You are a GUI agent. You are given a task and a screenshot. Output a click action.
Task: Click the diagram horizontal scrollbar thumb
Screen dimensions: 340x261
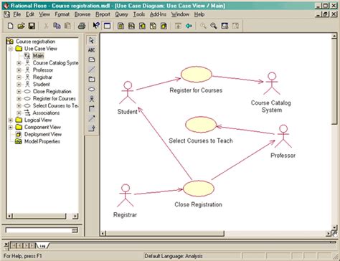pos(165,233)
